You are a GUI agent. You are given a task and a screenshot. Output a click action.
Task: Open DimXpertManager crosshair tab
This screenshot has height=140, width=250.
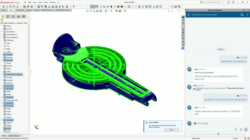(18, 17)
